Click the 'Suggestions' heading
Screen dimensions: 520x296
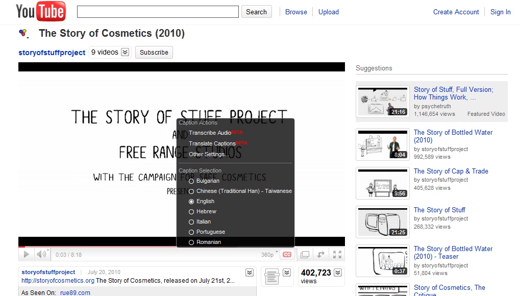pos(374,68)
